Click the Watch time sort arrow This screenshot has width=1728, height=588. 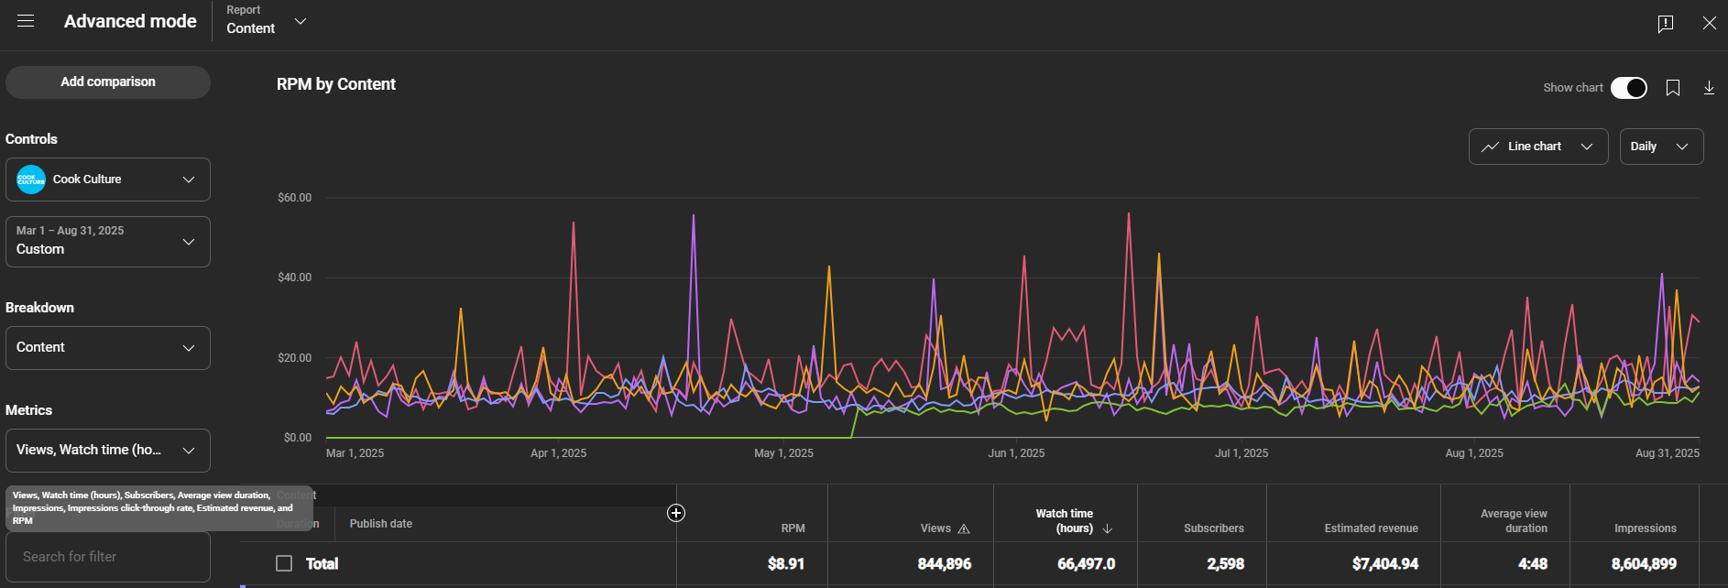1108,528
